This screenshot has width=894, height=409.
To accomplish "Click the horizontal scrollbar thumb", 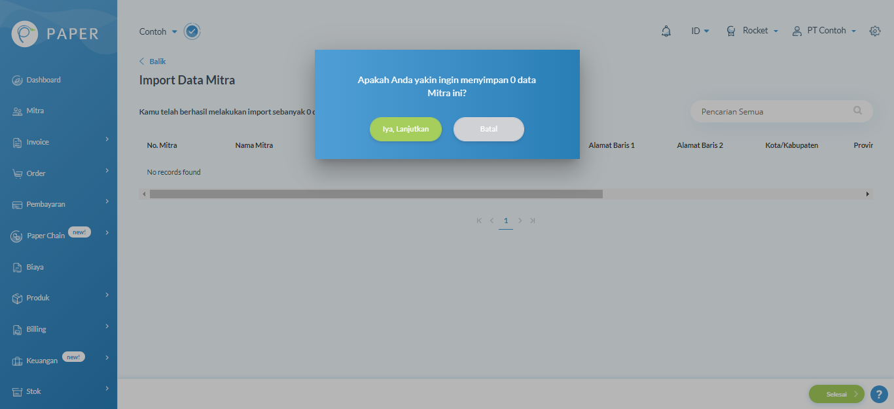I will 376,194.
